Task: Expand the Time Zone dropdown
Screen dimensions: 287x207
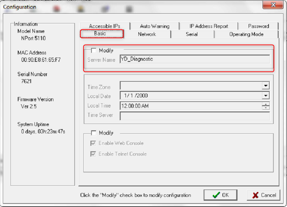Action: point(266,86)
